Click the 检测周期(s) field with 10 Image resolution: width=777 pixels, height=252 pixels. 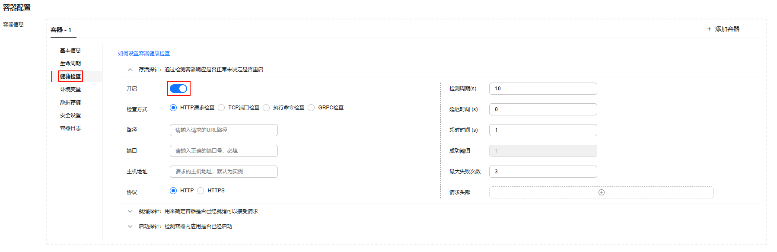click(543, 89)
